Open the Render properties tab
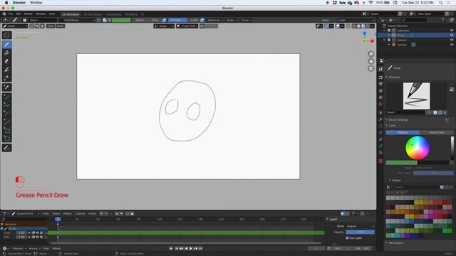 click(380, 78)
